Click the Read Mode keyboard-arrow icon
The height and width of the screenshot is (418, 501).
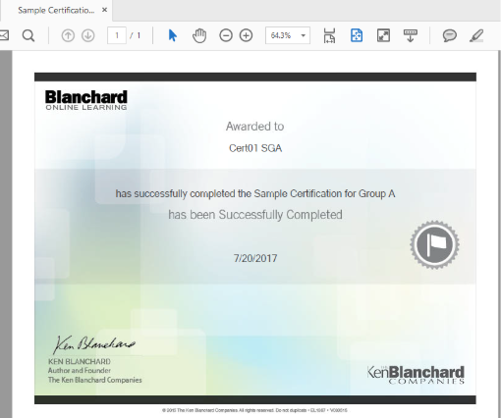pyautogui.click(x=411, y=35)
